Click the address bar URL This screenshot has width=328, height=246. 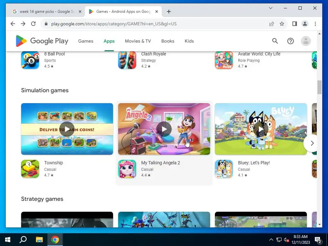pos(114,24)
